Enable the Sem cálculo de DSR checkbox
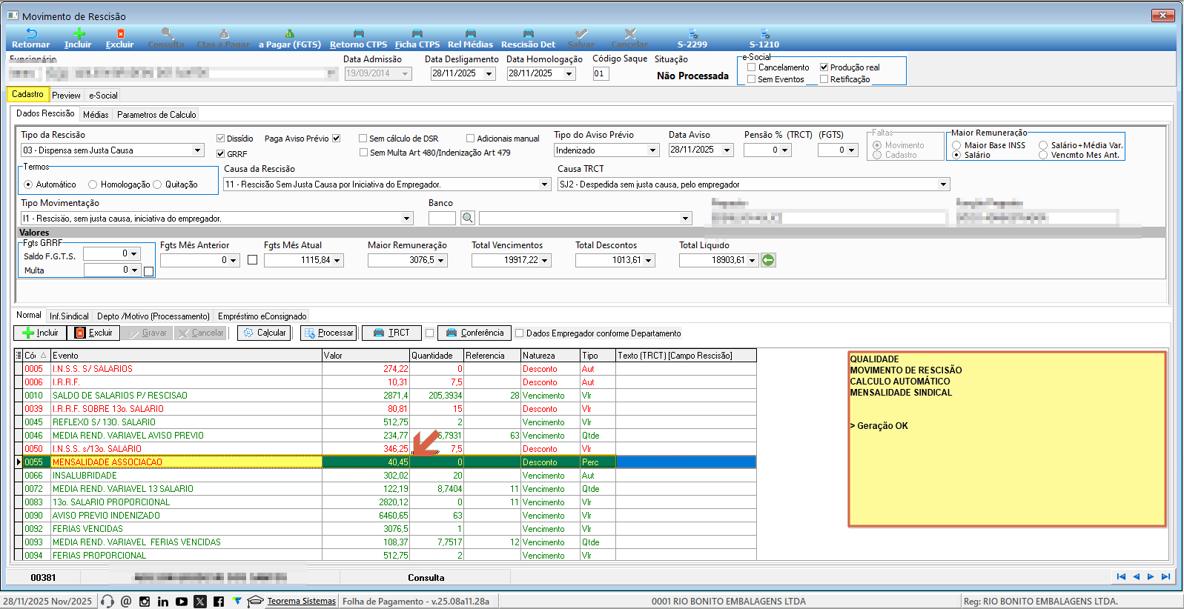This screenshot has width=1184, height=609. click(363, 139)
